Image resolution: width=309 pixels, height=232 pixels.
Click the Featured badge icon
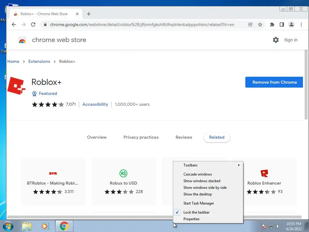coord(34,94)
